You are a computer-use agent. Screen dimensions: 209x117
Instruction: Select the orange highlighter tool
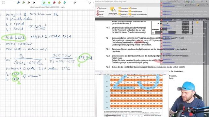click(x=59, y=2)
